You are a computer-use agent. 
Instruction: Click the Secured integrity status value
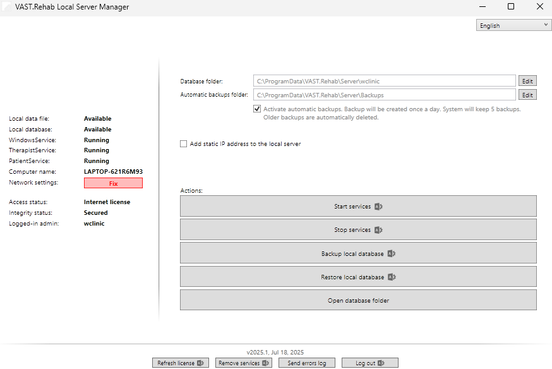coord(96,213)
